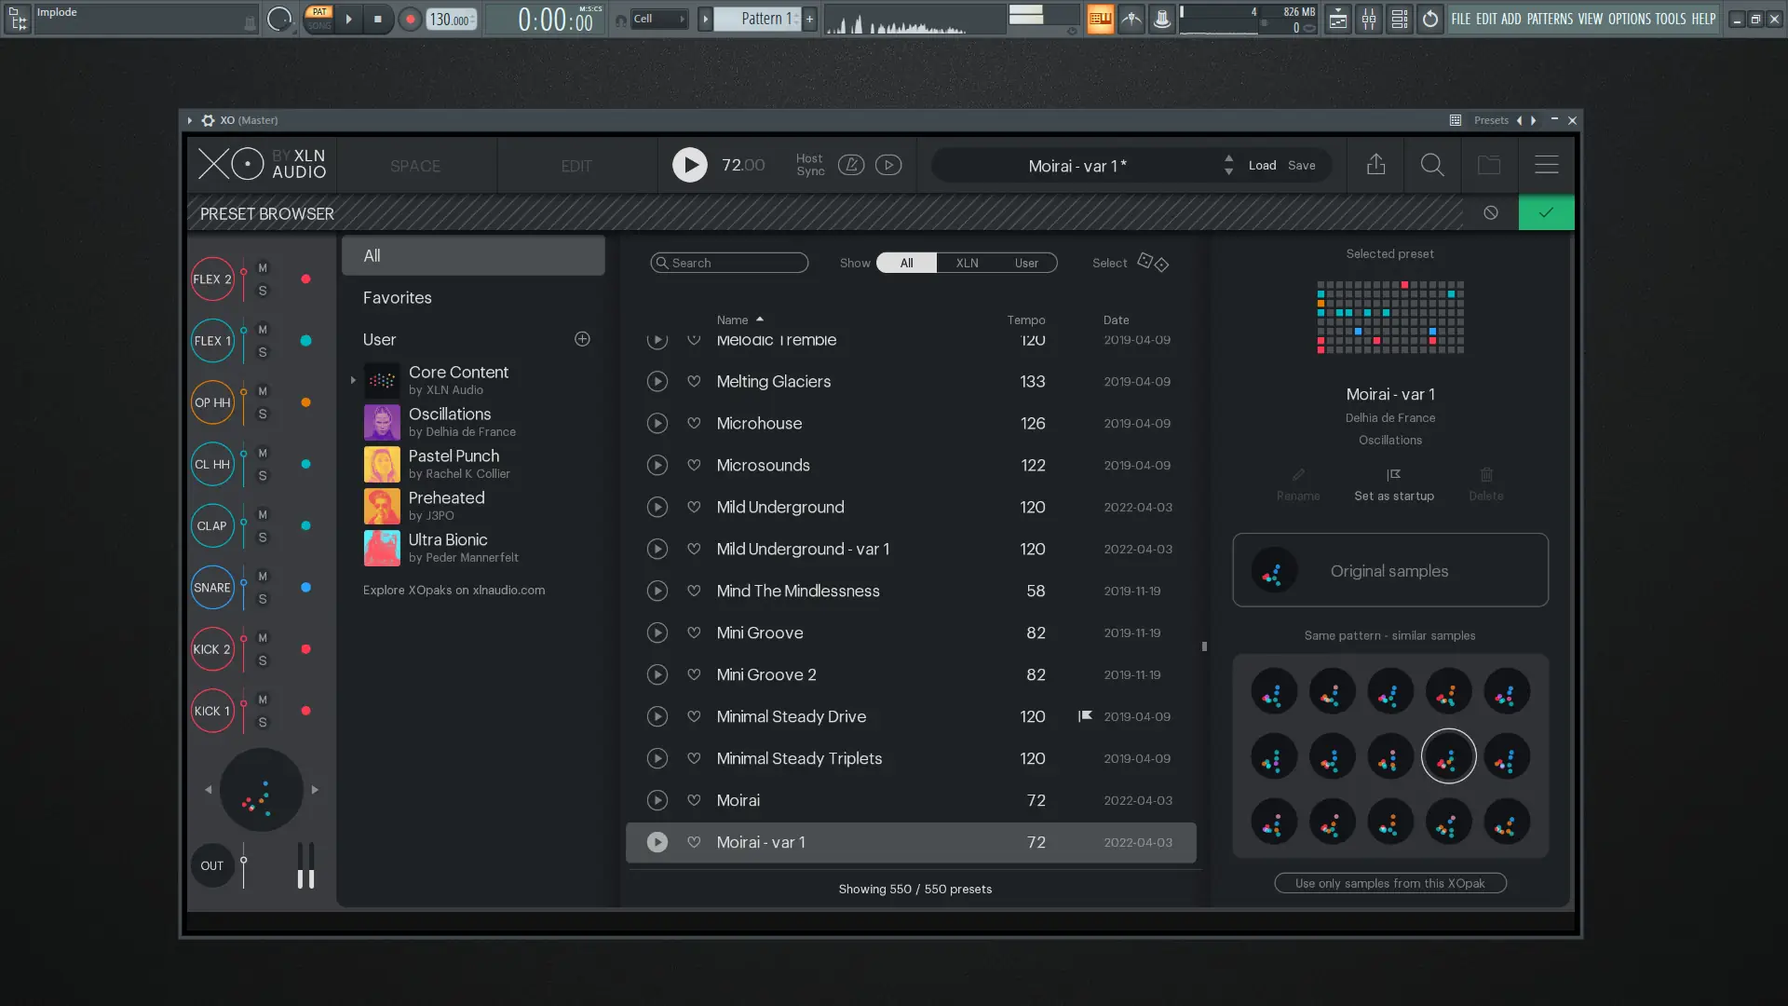
Task: Click the Use only samples from this XOpak button
Action: click(x=1389, y=882)
